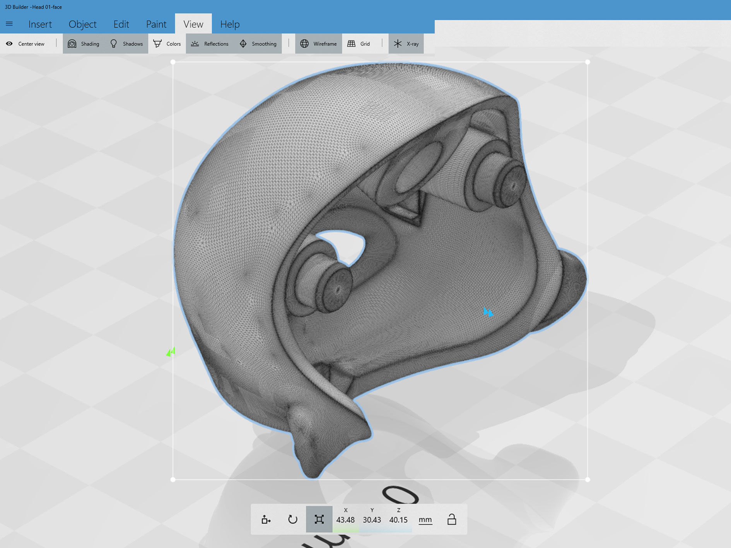Click the Center view label
This screenshot has width=731, height=548.
point(31,44)
